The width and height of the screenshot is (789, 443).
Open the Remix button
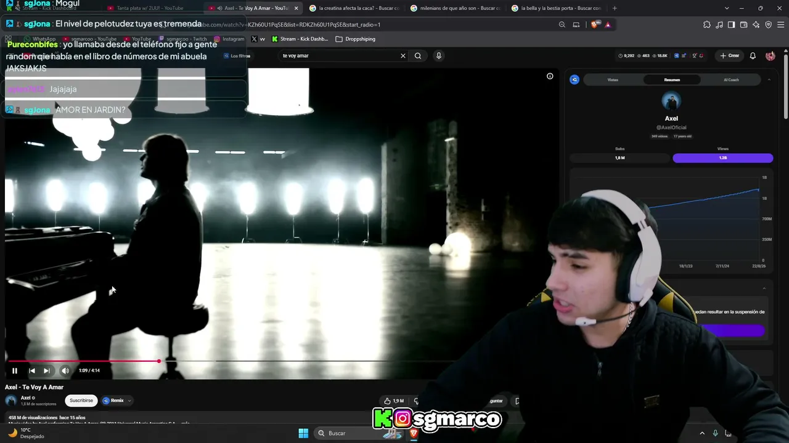(x=113, y=401)
